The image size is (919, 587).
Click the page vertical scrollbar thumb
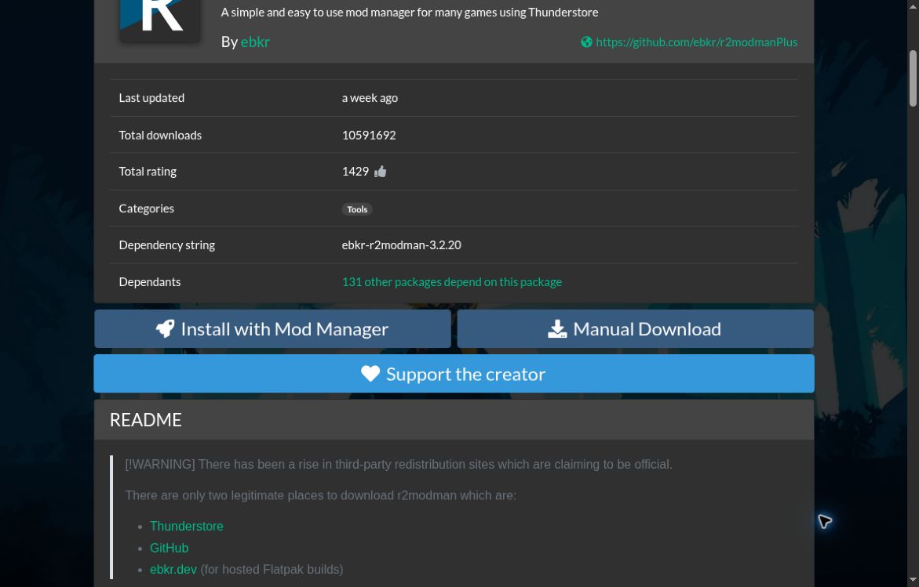pyautogui.click(x=913, y=79)
